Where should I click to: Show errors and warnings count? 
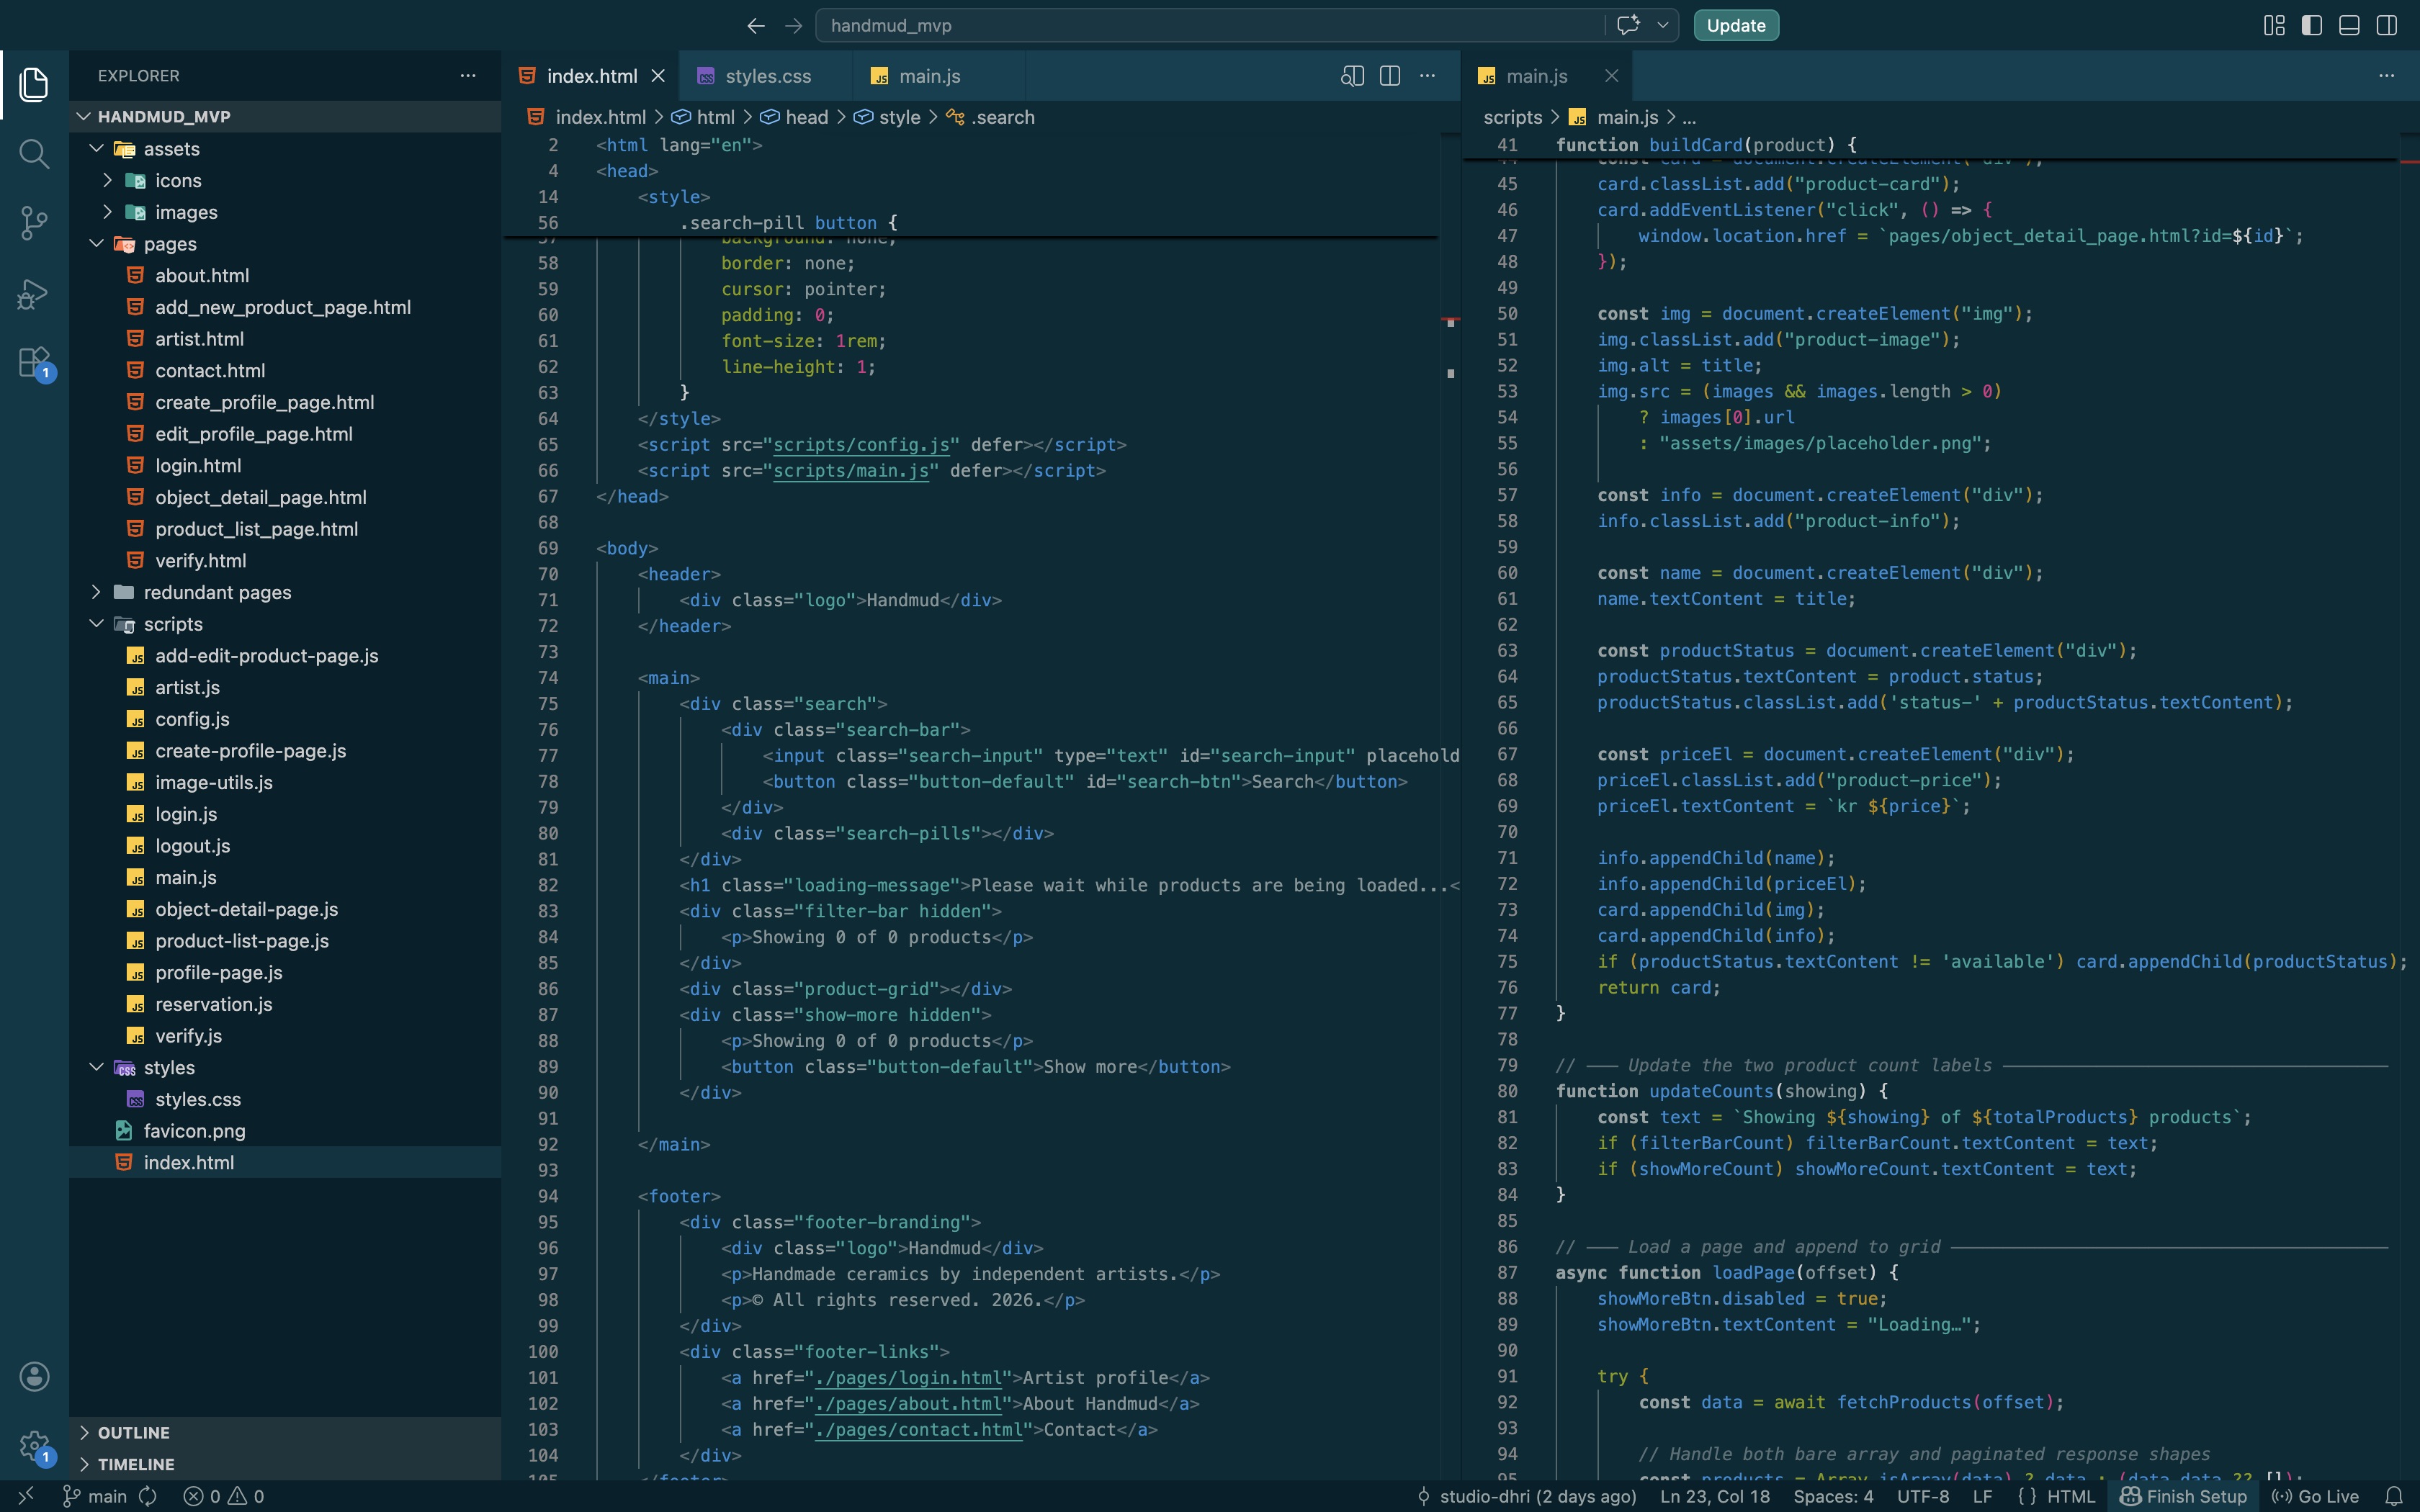tap(224, 1496)
